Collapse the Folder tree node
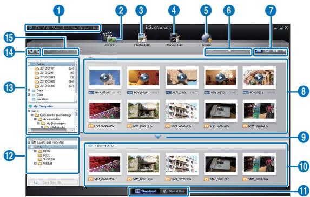 click(29, 64)
